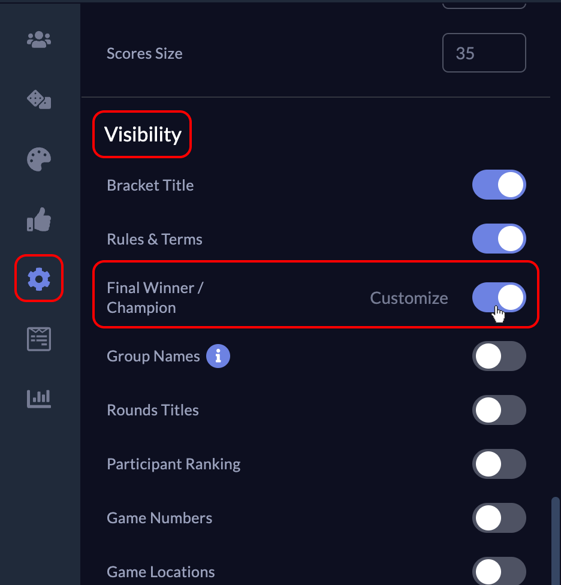The image size is (561, 585).
Task: Disable the Bracket Title toggle
Action: [x=499, y=185]
